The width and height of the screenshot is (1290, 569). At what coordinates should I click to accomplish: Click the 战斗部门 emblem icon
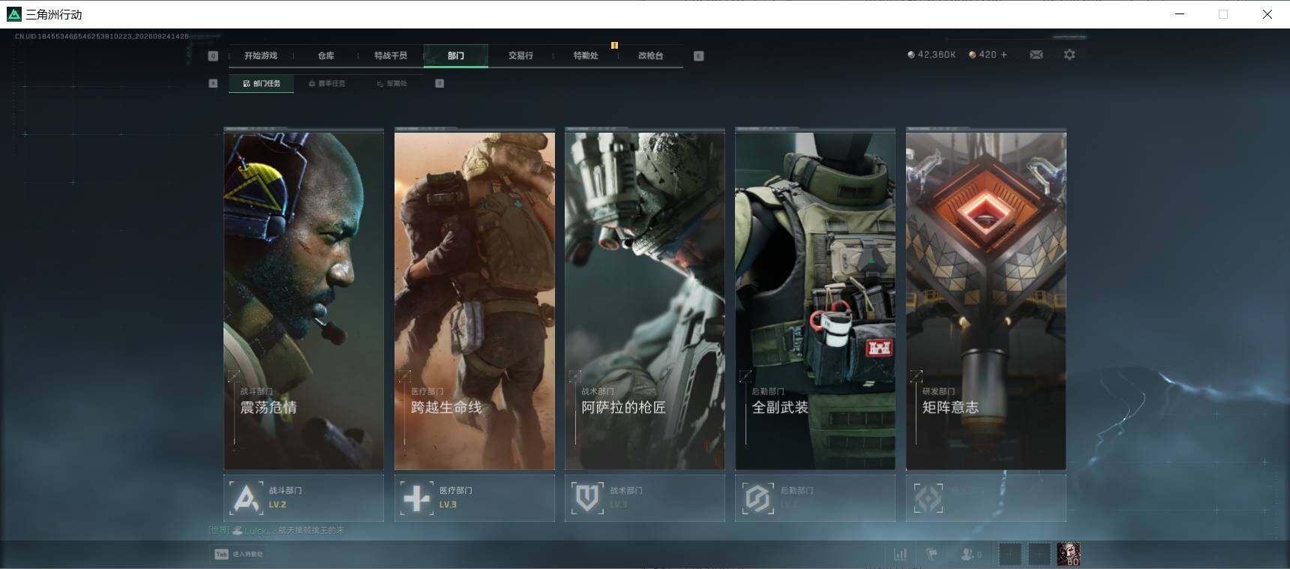click(246, 498)
